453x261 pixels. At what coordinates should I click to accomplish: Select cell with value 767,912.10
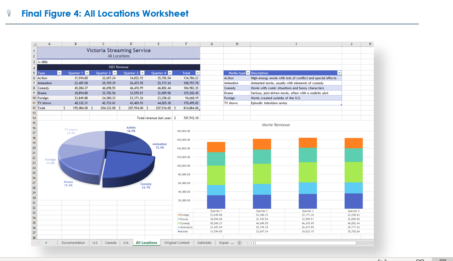click(x=186, y=118)
